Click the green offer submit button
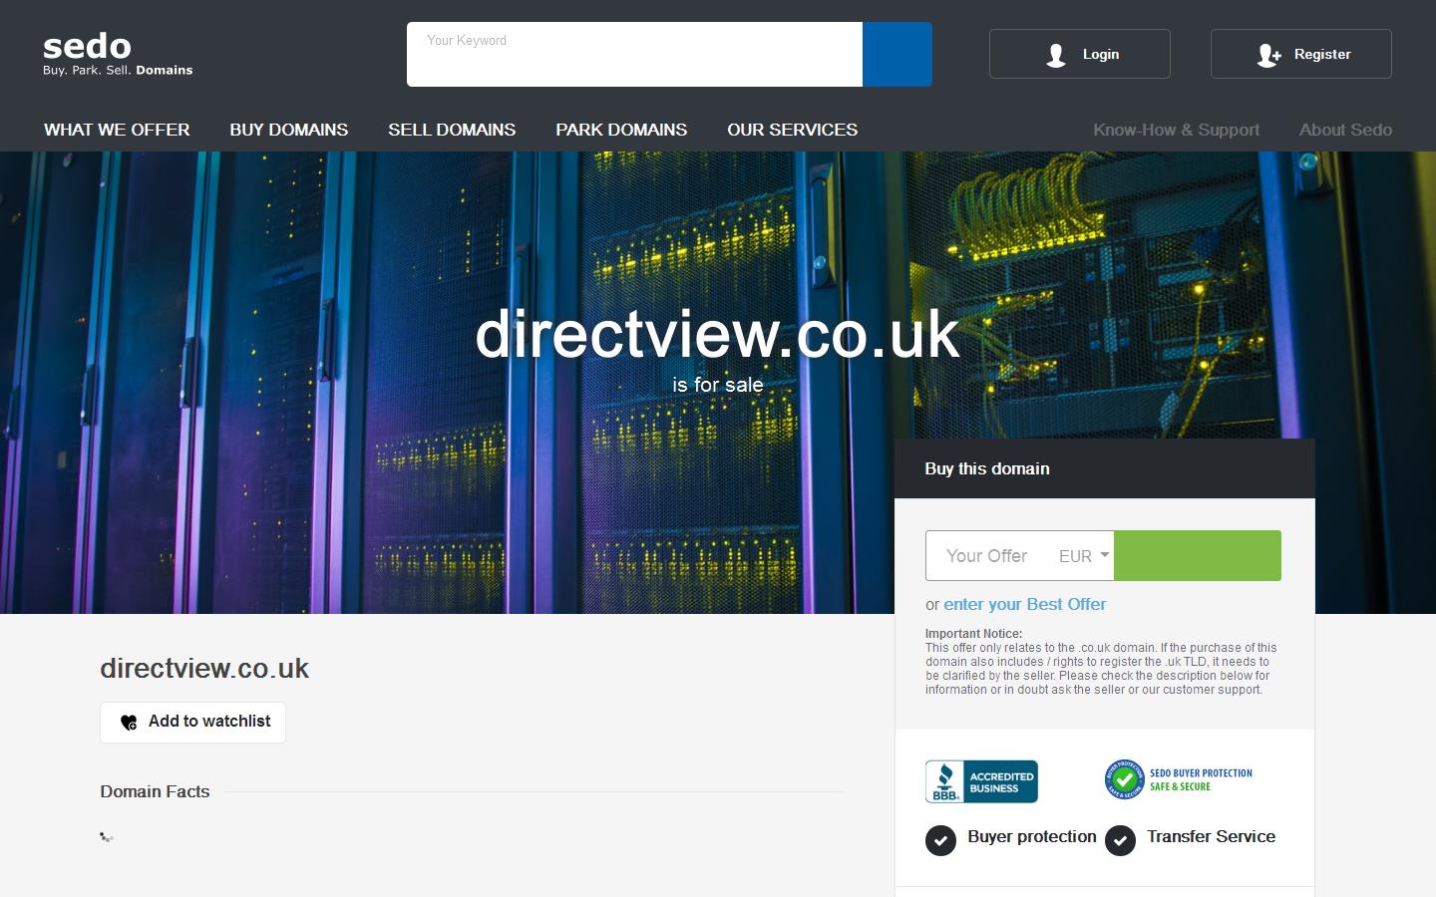This screenshot has height=897, width=1436. 1197,556
